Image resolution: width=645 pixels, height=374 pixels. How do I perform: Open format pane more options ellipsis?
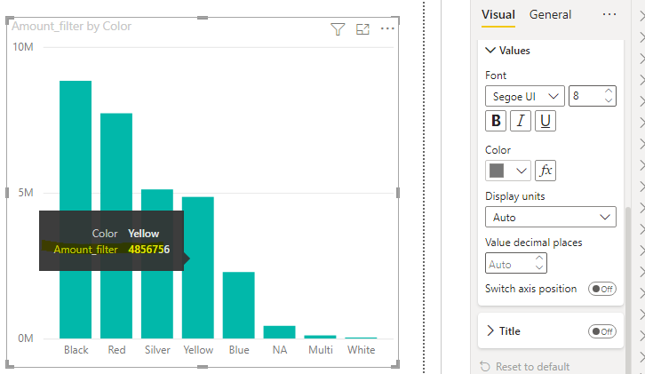(x=609, y=14)
